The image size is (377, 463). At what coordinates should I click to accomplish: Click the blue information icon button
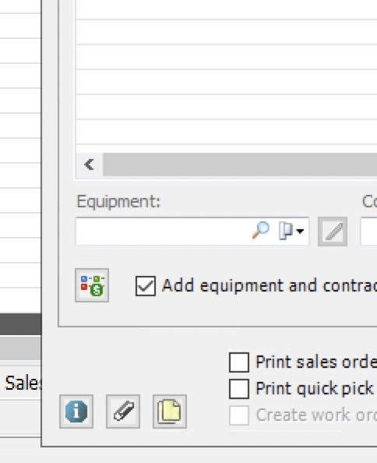click(76, 412)
